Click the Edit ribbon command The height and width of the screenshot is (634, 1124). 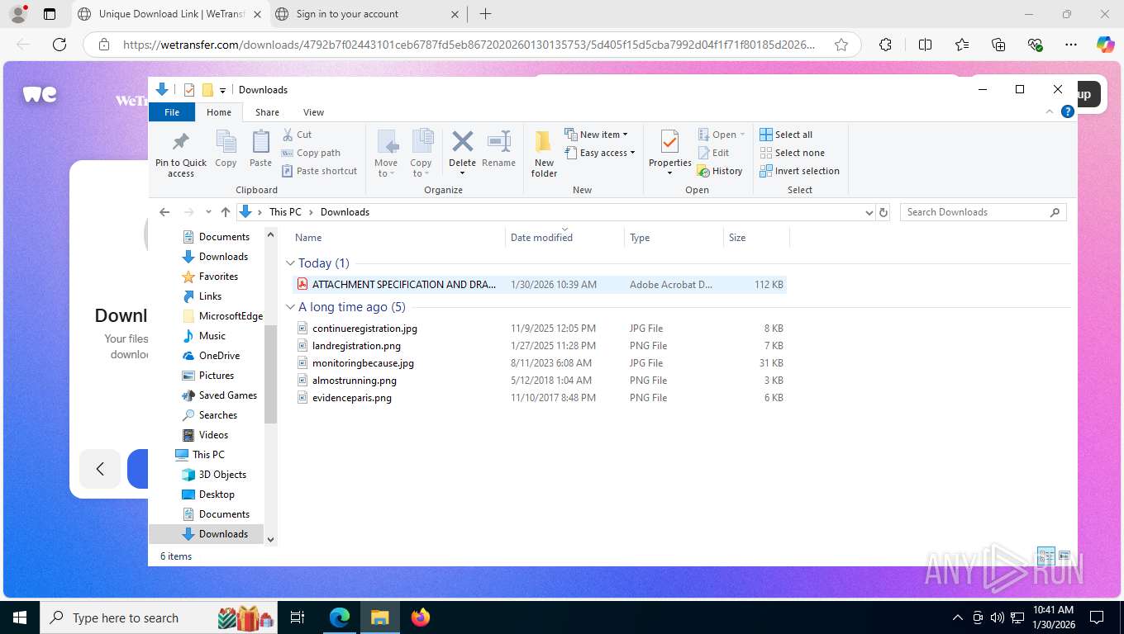coord(713,153)
